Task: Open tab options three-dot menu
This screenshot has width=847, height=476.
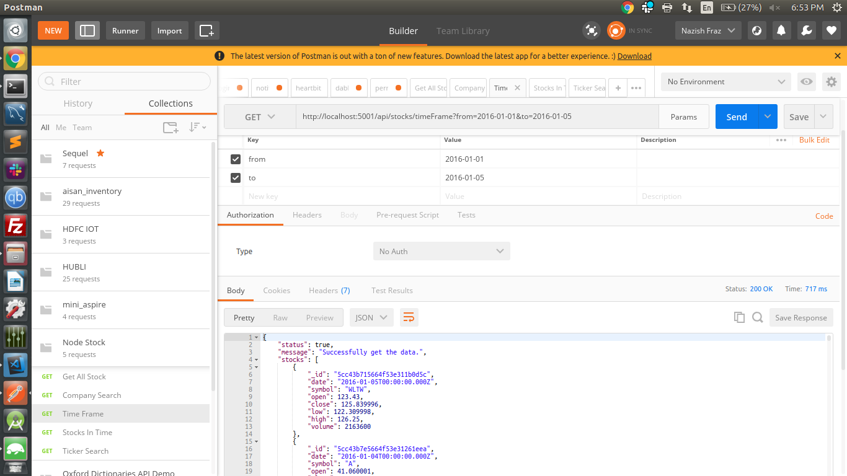Action: [636, 88]
